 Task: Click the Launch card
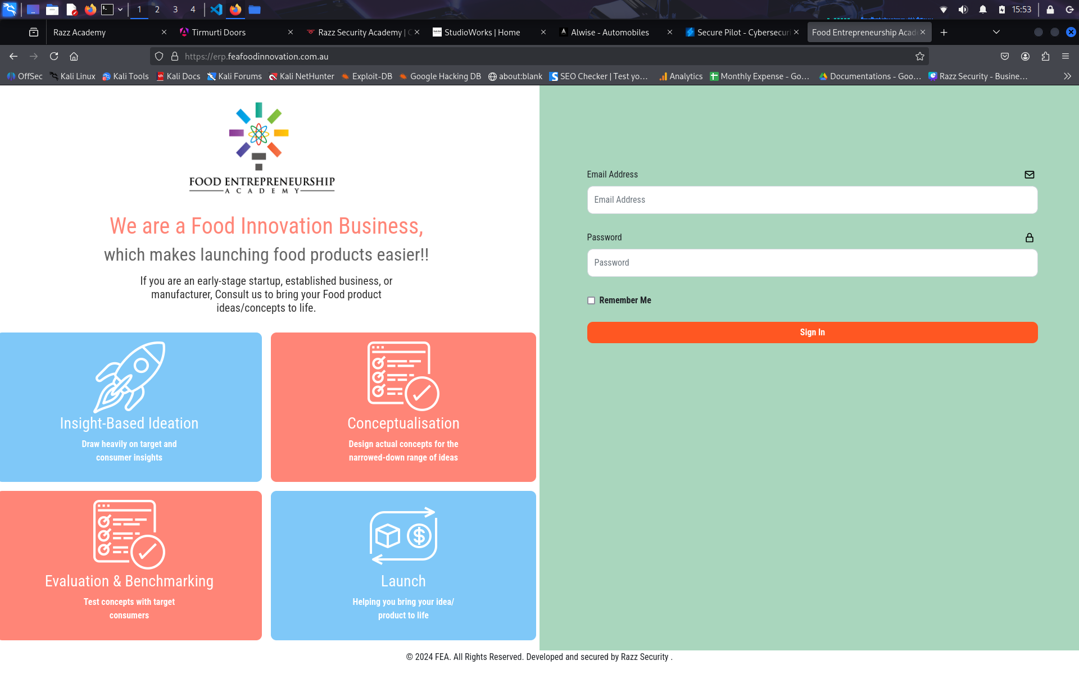click(404, 566)
